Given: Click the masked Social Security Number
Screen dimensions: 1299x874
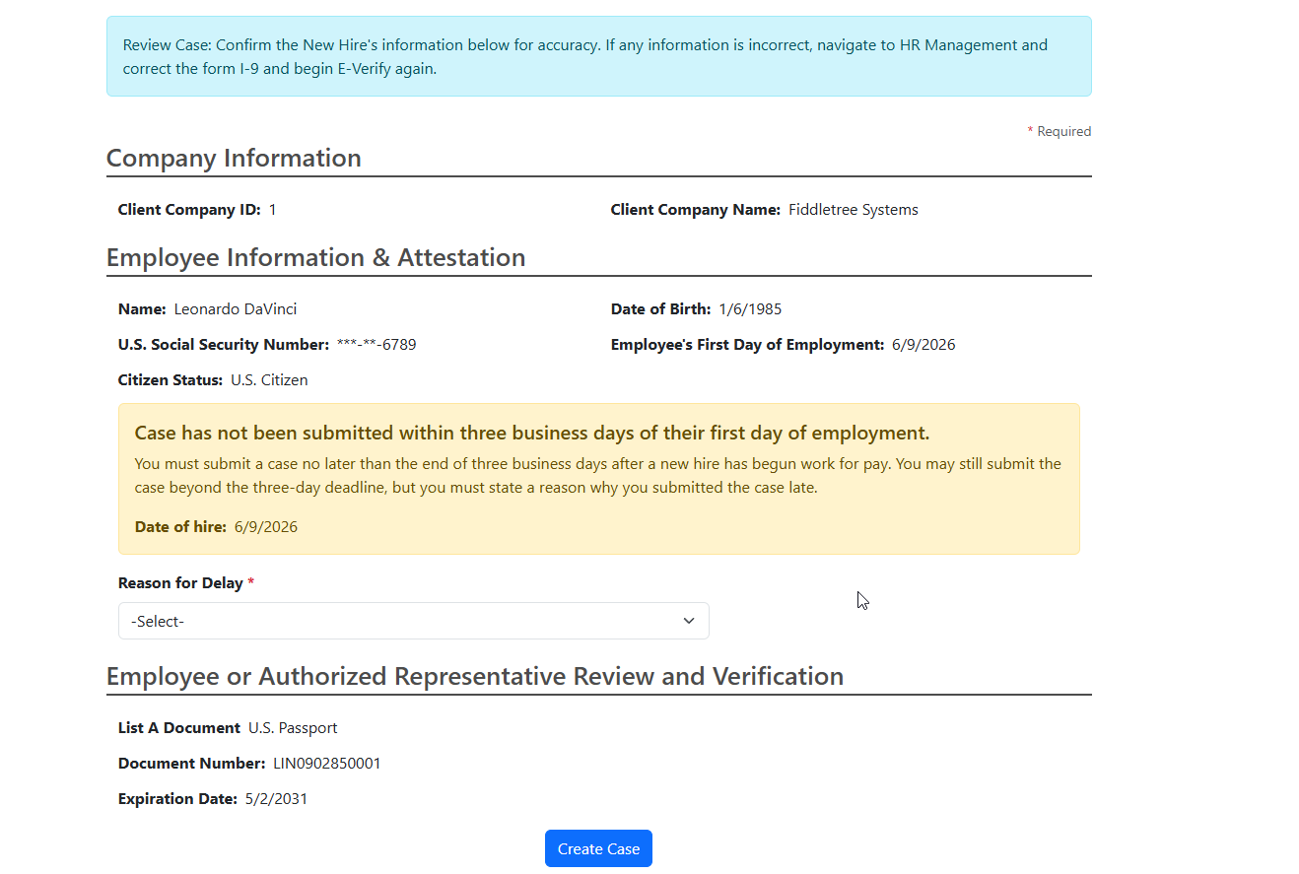Looking at the screenshot, I should pyautogui.click(x=376, y=345).
